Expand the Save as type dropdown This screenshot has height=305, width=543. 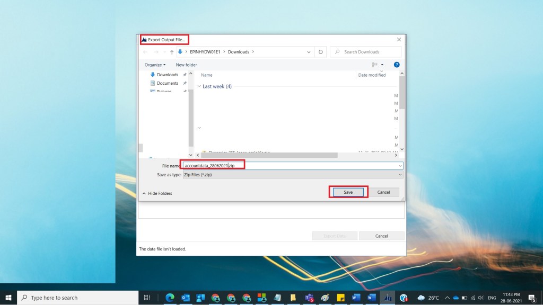coord(400,175)
